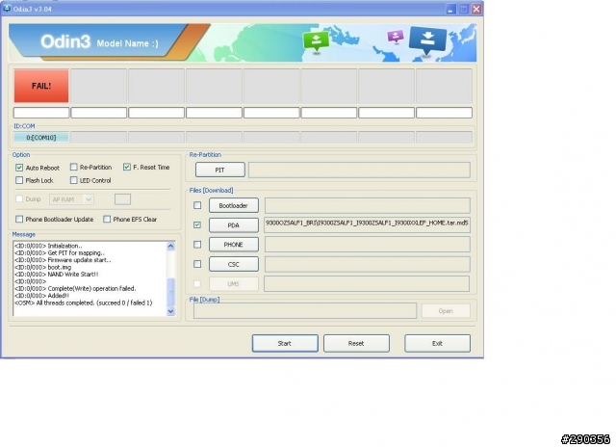Browse for a Bootloader file
The width and height of the screenshot is (616, 447).
pos(233,205)
